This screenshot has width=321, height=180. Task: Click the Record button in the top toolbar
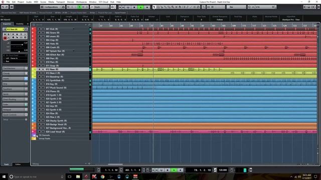coord(147,7)
